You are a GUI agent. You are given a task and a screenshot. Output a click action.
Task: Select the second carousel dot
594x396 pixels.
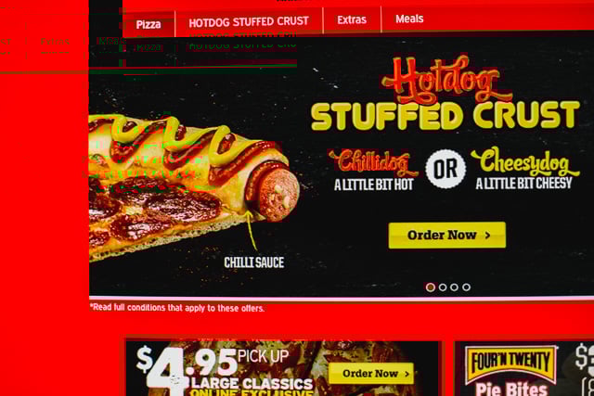(x=443, y=287)
